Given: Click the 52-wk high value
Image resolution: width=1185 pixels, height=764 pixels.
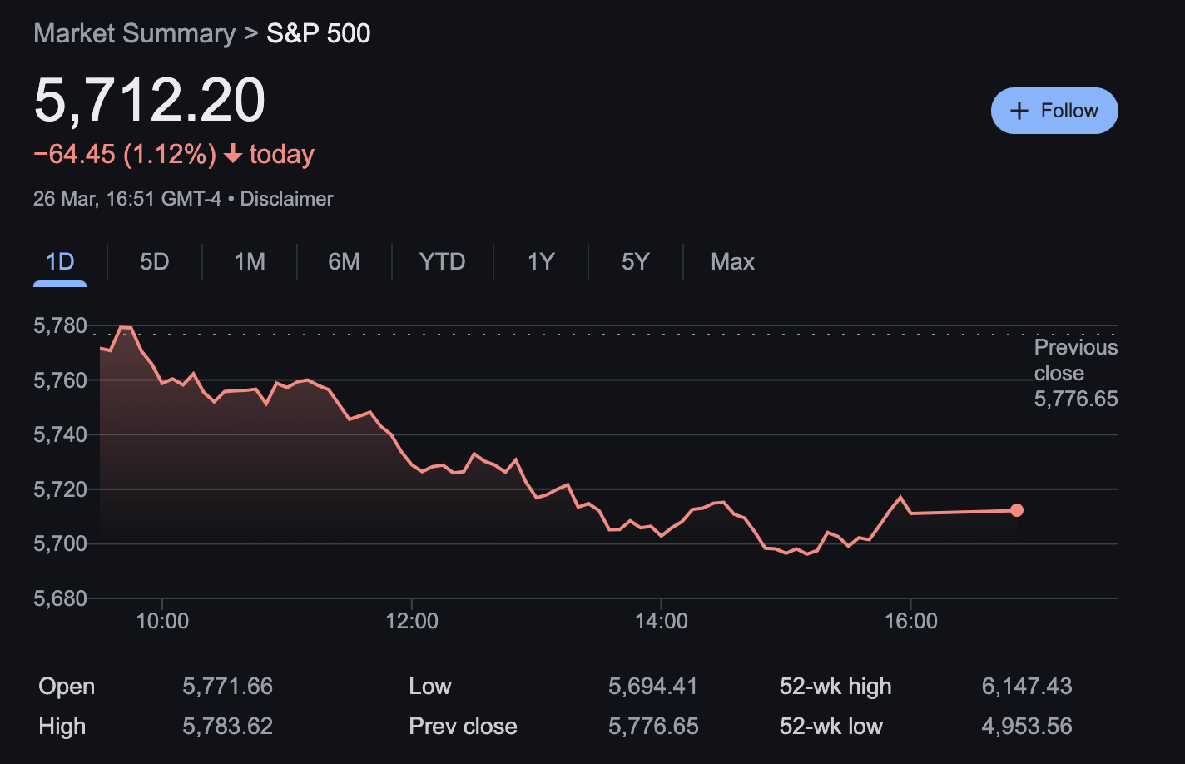Looking at the screenshot, I should tap(1027, 686).
